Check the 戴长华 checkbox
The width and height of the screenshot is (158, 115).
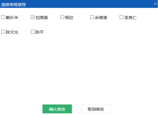tap(3, 17)
